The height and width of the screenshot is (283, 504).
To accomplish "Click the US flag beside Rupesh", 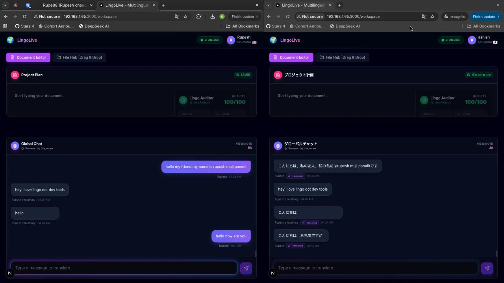I will click(254, 42).
